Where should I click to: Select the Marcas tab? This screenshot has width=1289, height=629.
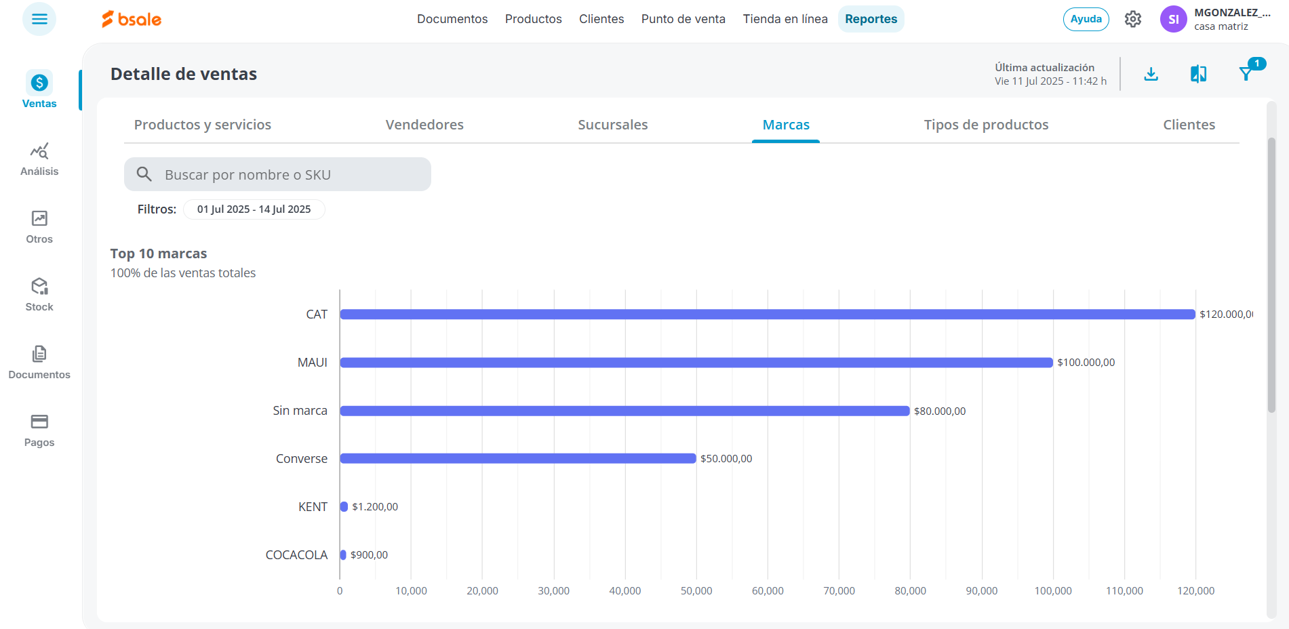[x=786, y=125]
